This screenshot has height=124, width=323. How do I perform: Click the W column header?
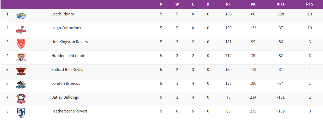coord(177,4)
